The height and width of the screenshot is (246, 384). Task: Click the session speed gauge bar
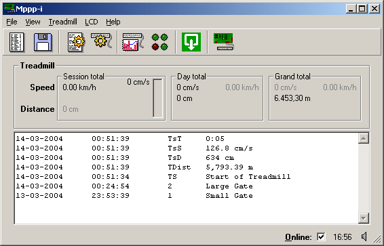(157, 98)
